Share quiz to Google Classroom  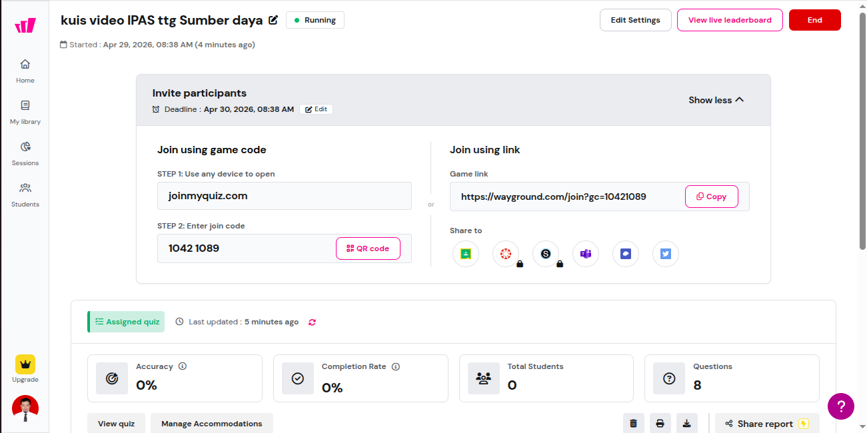click(x=465, y=254)
